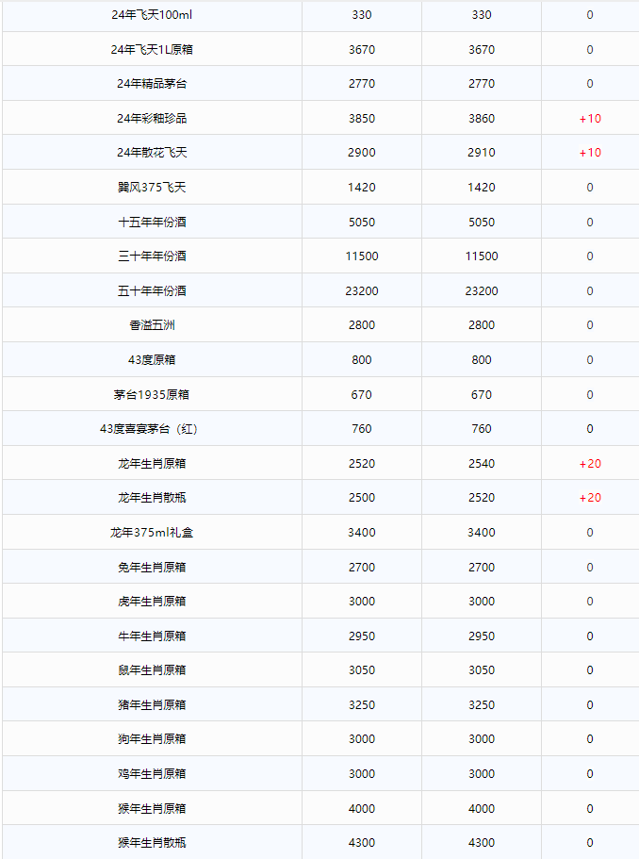Select the 巽风375飞天 product cell
This screenshot has height=859, width=639.
[x=152, y=188]
